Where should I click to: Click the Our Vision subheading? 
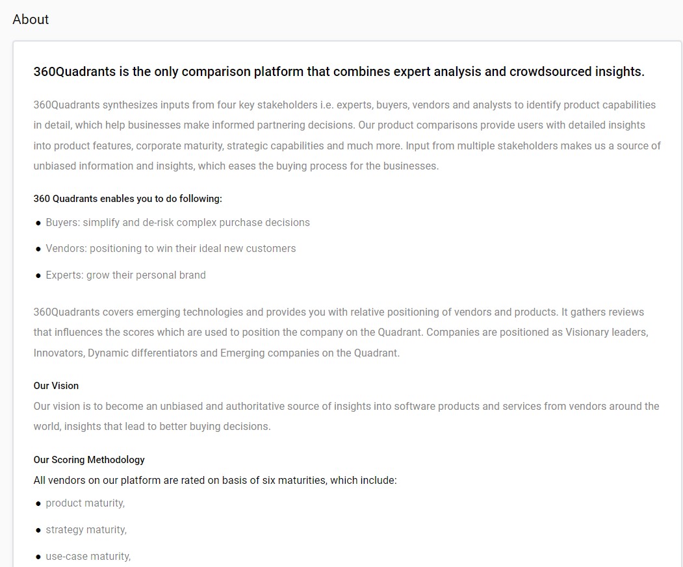click(56, 386)
